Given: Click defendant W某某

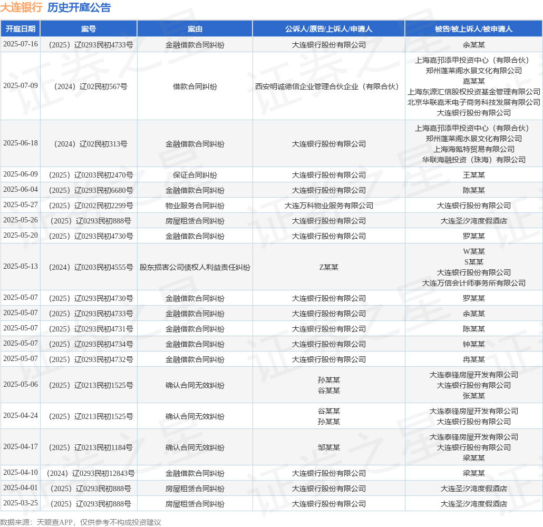Looking at the screenshot, I should pyautogui.click(x=473, y=251).
